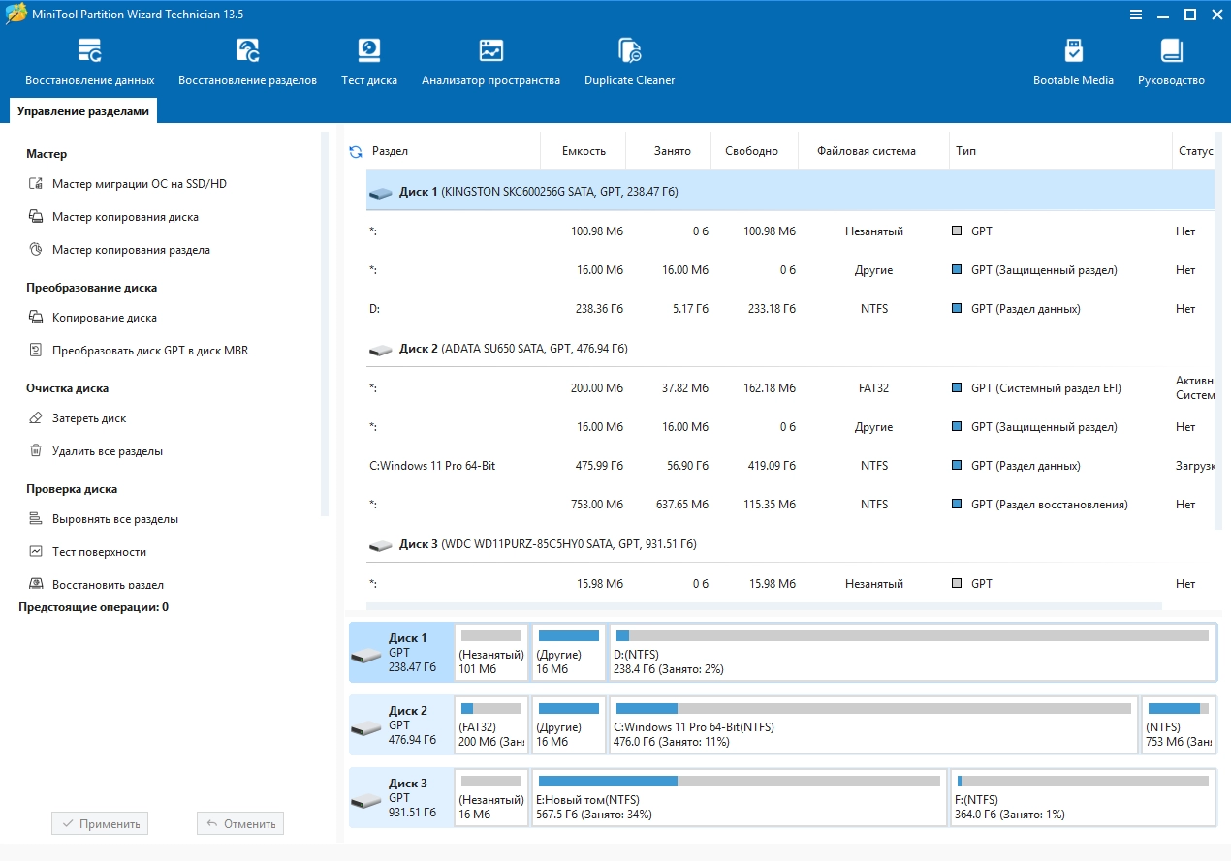Viewport: 1231px width, 861px height.
Task: Open the Руководство manual
Action: click(1171, 62)
